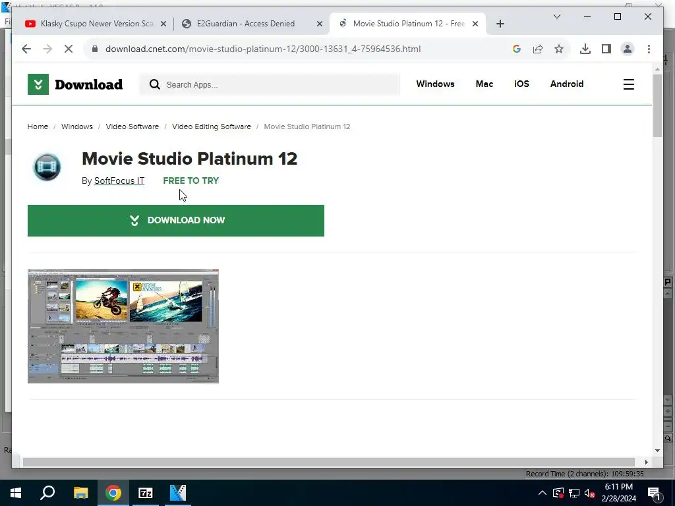Stop loading the page
The image size is (675, 506).
68,49
